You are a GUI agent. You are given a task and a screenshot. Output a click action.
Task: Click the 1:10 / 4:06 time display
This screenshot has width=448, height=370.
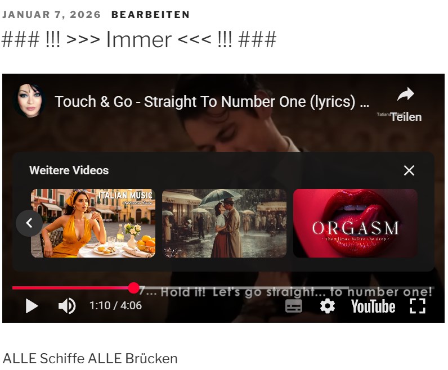point(115,306)
